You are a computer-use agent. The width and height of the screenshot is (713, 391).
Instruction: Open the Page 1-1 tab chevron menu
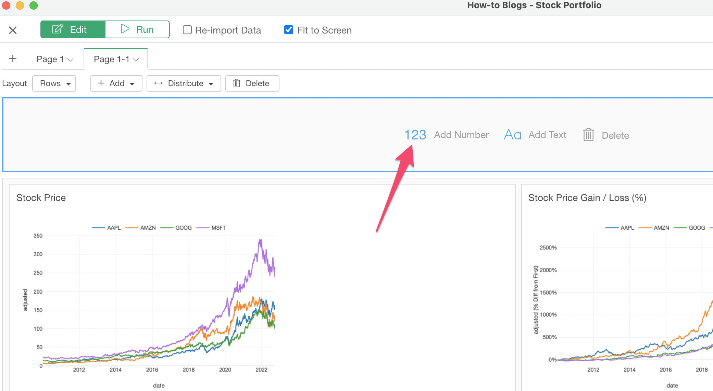136,60
